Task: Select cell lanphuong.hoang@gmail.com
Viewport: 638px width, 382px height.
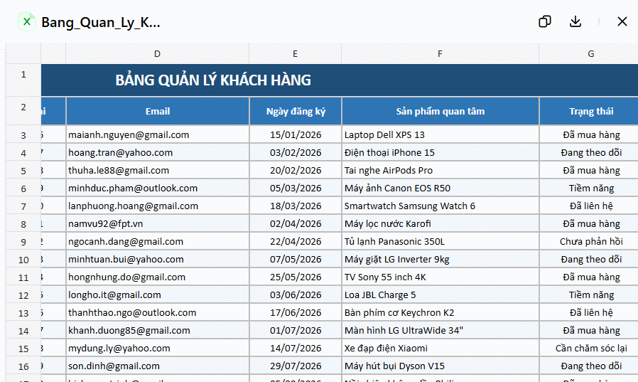Action: (x=158, y=206)
